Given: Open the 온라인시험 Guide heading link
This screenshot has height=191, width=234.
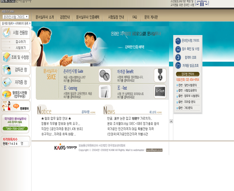Looking at the screenshot, I should point(73,71).
